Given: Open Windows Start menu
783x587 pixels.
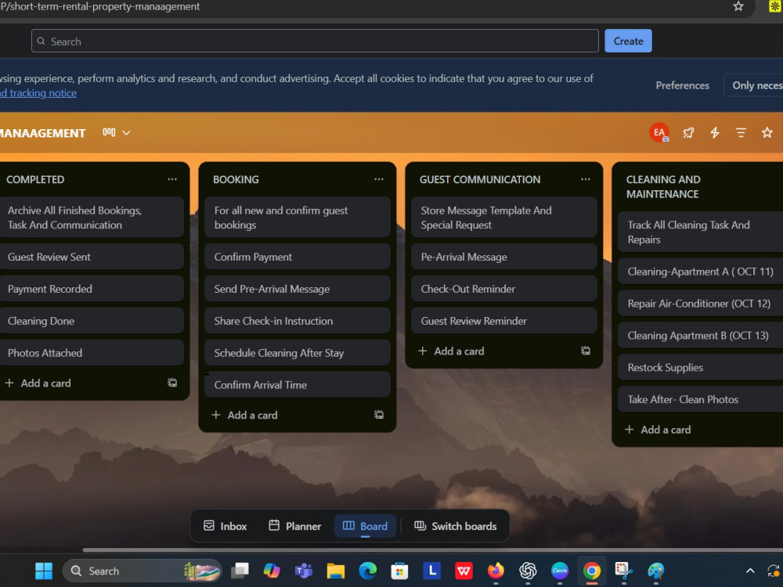Looking at the screenshot, I should (x=44, y=571).
